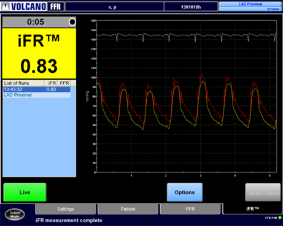This screenshot has width=283, height=226.
Task: Click the green FFR PIM status light
Action: click(280, 217)
